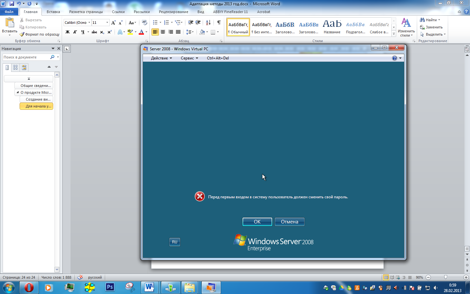This screenshot has width=470, height=294.
Task: Click the Word ribbon help icon
Action: tap(466, 11)
